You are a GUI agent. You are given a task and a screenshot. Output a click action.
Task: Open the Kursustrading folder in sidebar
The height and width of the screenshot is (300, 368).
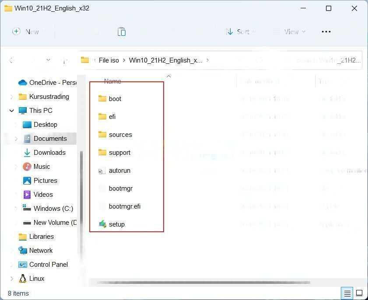[x=44, y=97]
